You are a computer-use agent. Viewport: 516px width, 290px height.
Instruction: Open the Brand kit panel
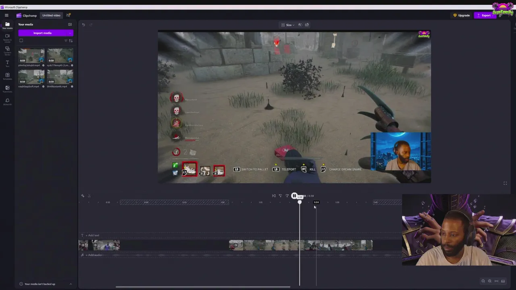[x=7, y=101]
